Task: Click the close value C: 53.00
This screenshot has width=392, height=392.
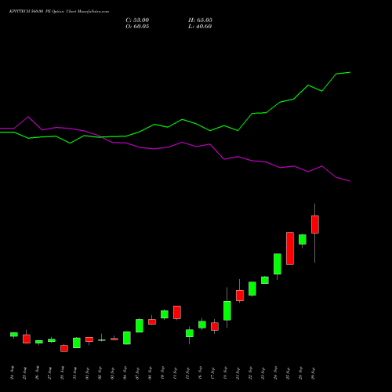Action: (x=137, y=20)
